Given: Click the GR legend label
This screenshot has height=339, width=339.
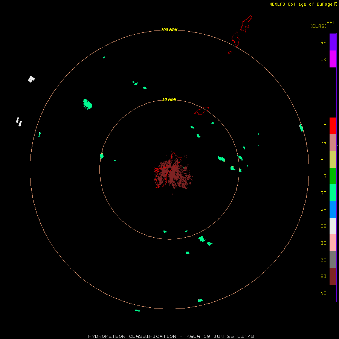Looking at the screenshot, I should [x=323, y=143].
